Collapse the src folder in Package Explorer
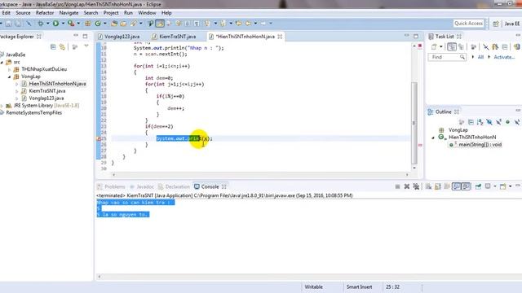The width and height of the screenshot is (522, 293). click(x=2, y=62)
